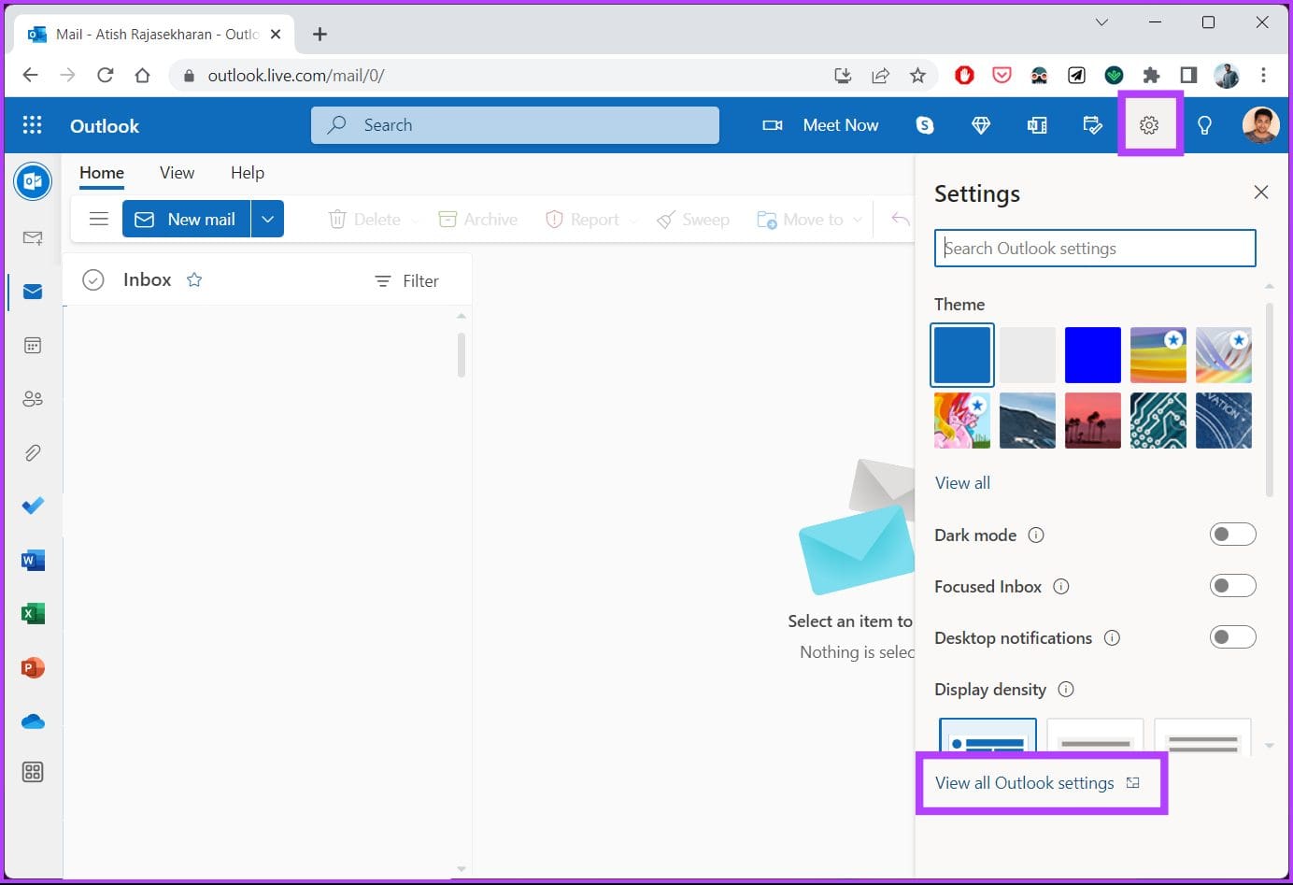
Task: Click the New mail button
Action: (186, 219)
